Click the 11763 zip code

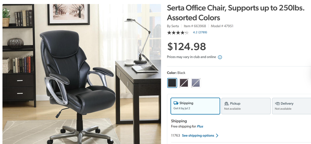click(175, 135)
